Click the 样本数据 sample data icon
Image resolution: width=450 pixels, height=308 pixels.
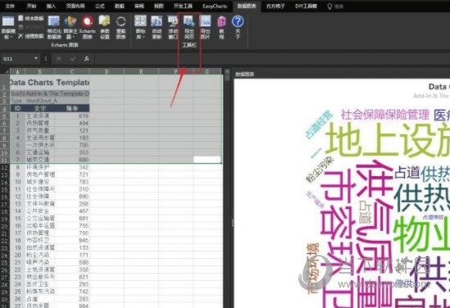pos(20,18)
